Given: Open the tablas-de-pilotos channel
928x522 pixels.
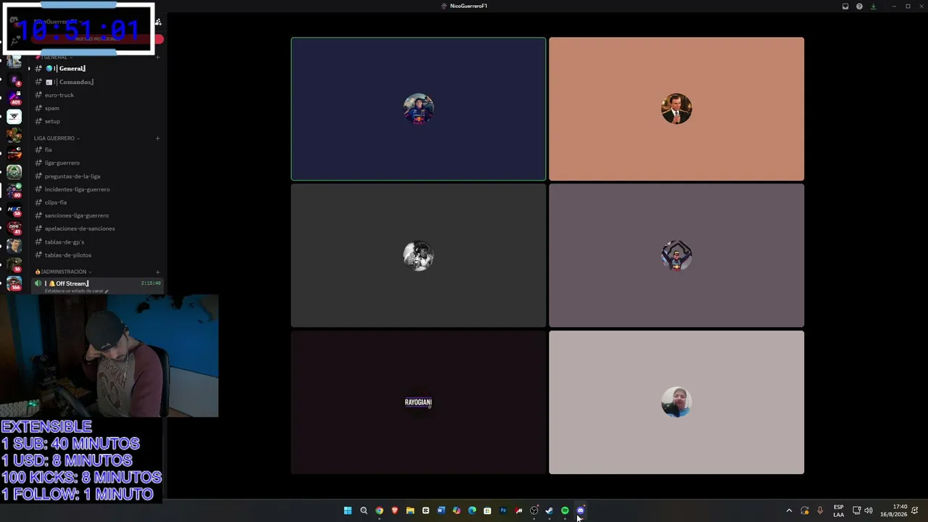Looking at the screenshot, I should point(98,255).
